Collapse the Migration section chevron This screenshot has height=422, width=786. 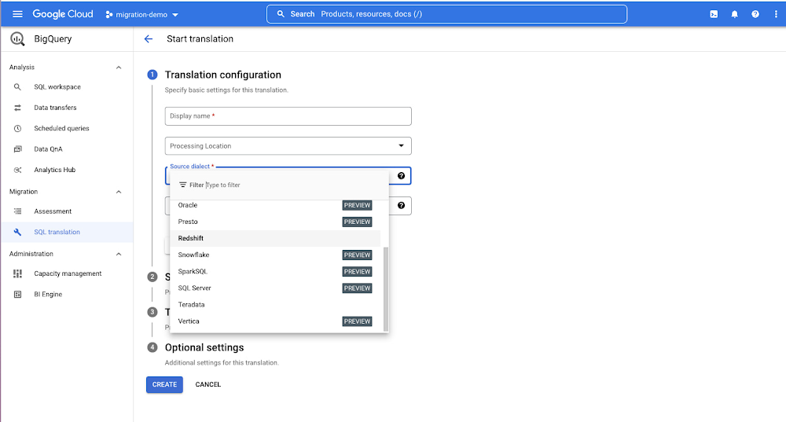(119, 192)
